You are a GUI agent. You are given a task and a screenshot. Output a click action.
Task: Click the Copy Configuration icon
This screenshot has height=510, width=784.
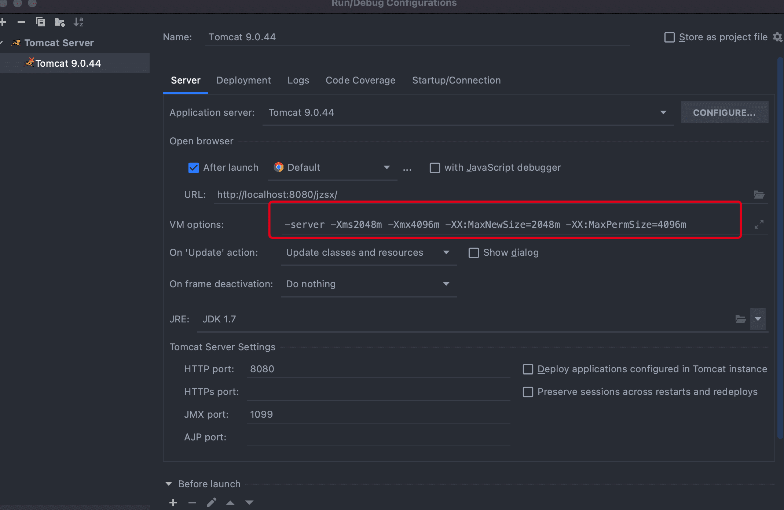(x=40, y=22)
